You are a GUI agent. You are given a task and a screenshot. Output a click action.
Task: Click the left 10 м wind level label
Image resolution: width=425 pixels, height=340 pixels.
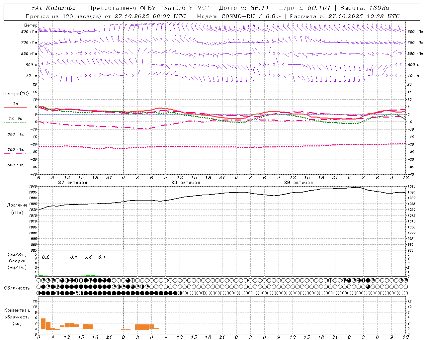point(32,76)
